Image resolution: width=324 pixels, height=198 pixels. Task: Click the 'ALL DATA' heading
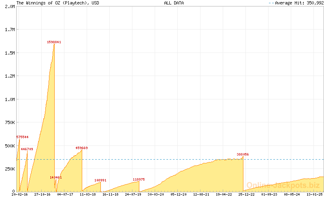pyautogui.click(x=174, y=3)
